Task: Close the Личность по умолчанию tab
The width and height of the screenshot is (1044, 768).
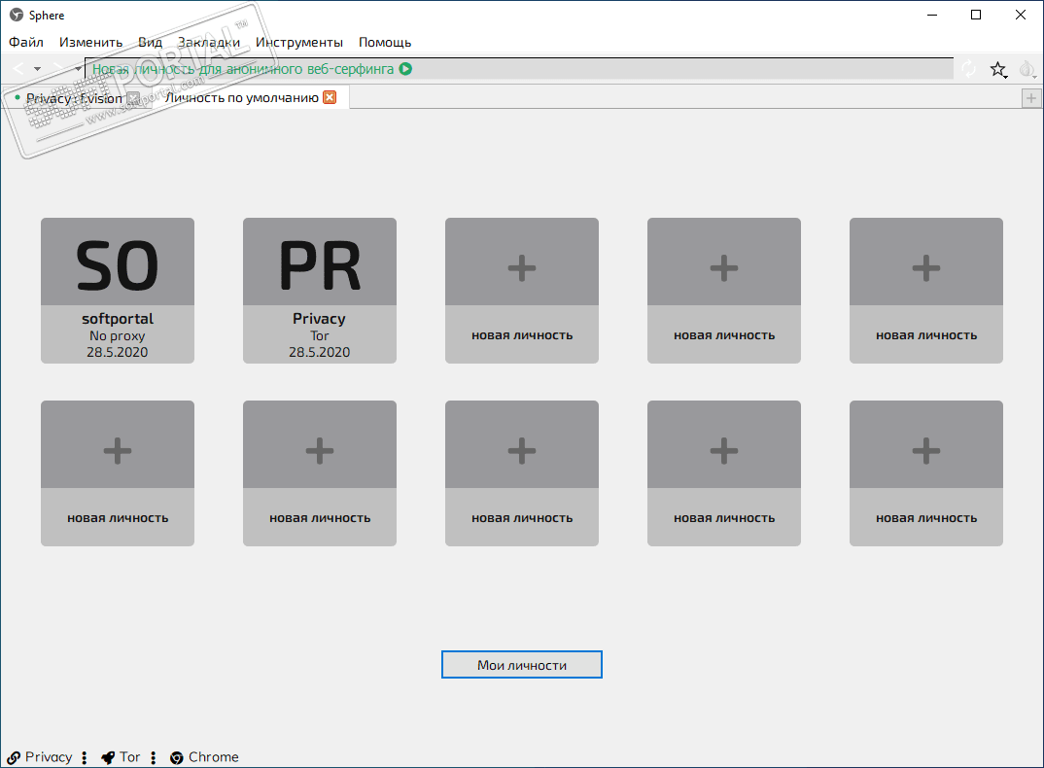Action: (x=330, y=97)
